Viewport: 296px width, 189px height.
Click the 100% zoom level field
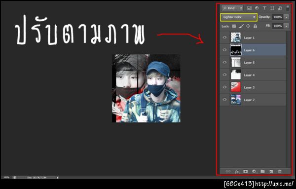tap(6, 177)
